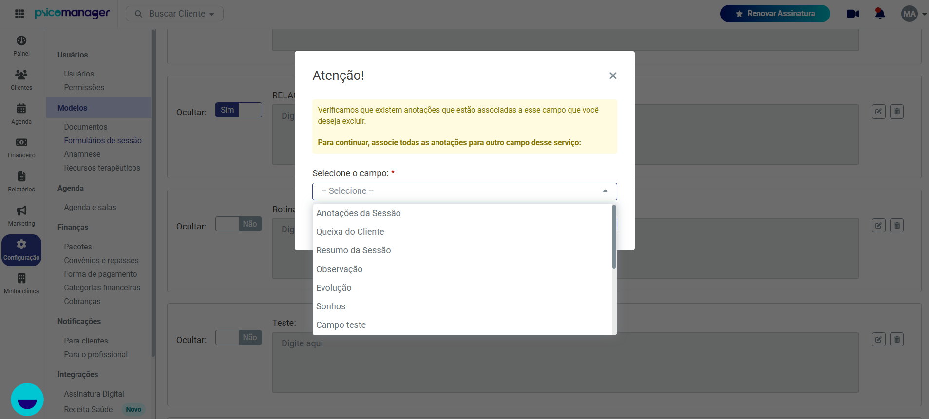Open the video call camera icon
The image size is (929, 419).
(853, 14)
